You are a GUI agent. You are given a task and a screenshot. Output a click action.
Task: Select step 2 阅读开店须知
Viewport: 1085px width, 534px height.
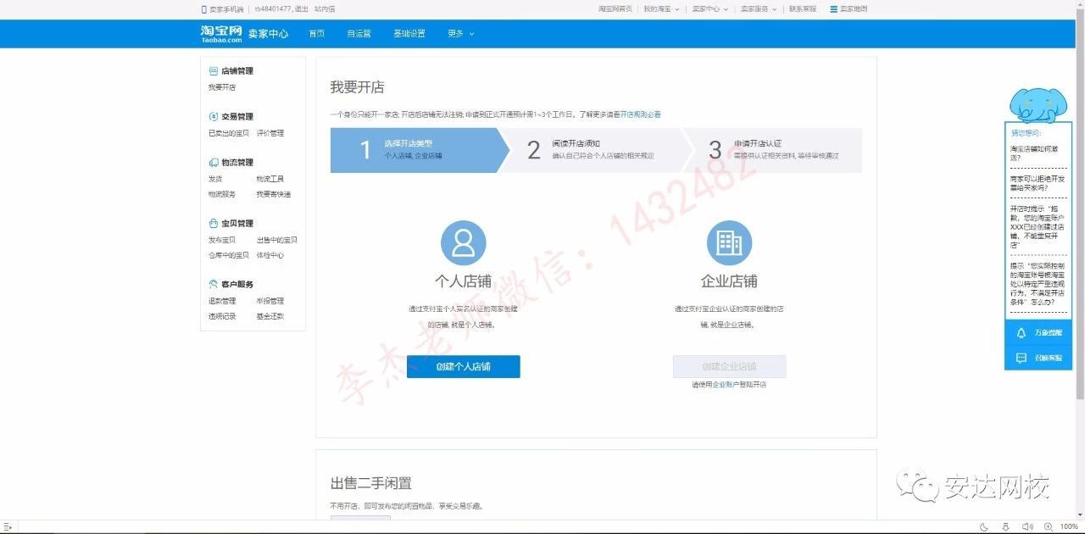click(596, 150)
